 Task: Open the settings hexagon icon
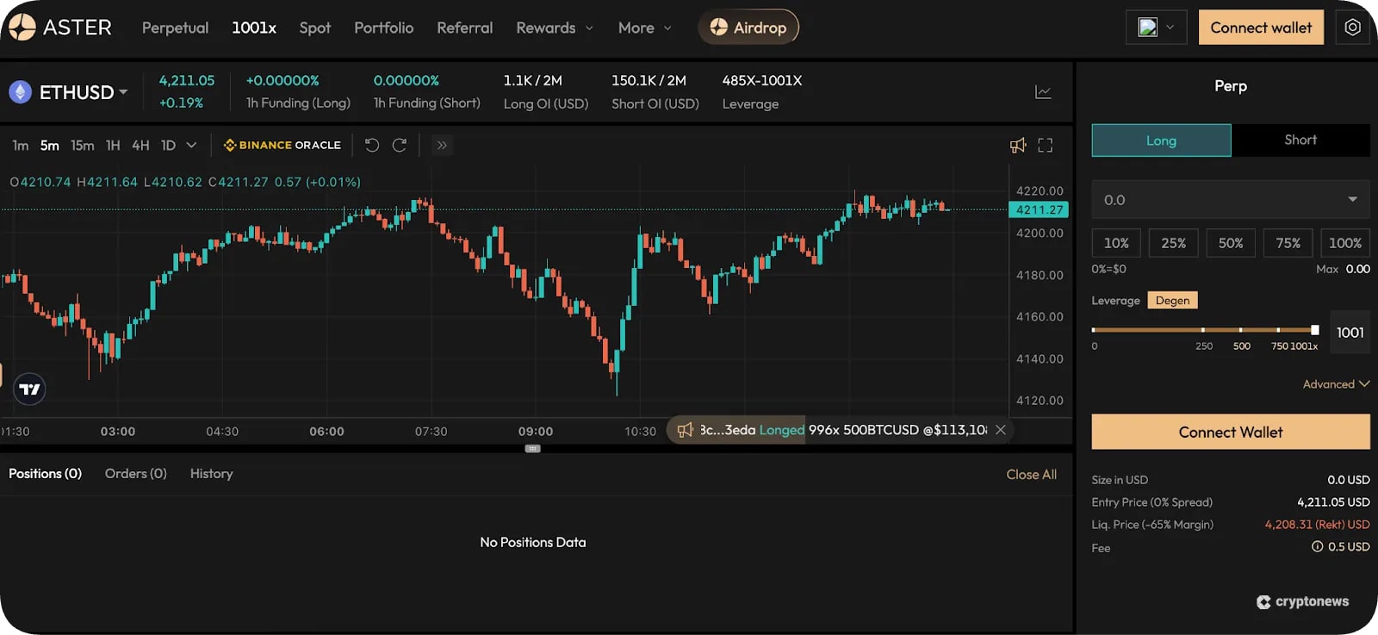(1353, 28)
